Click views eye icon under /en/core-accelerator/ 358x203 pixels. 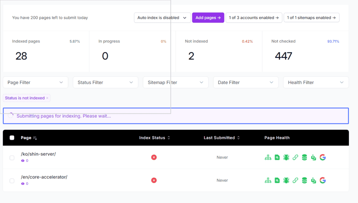click(23, 183)
